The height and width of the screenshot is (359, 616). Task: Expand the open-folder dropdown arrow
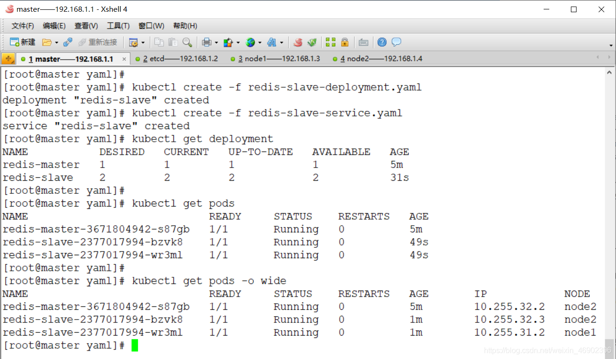[56, 43]
